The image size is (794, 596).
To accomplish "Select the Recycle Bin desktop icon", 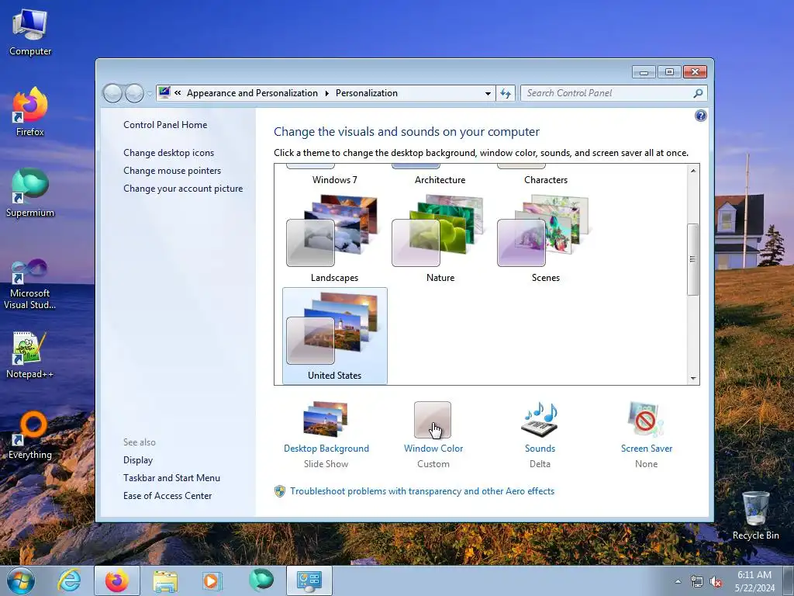I will 755,516.
